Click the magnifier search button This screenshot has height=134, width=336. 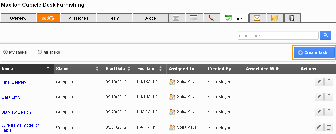(325, 35)
